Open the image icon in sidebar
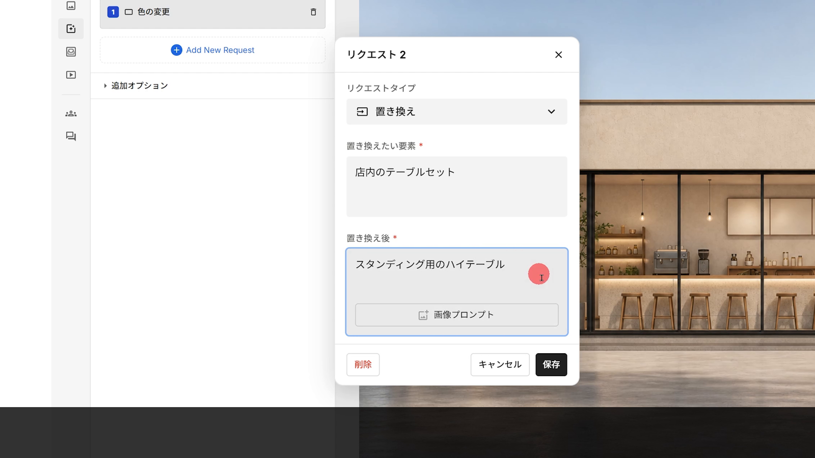The image size is (815, 458). click(71, 6)
